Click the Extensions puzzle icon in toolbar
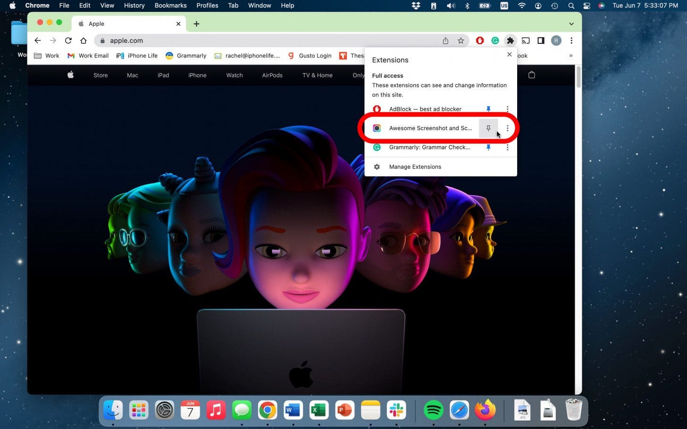This screenshot has height=429, width=687. (x=510, y=41)
